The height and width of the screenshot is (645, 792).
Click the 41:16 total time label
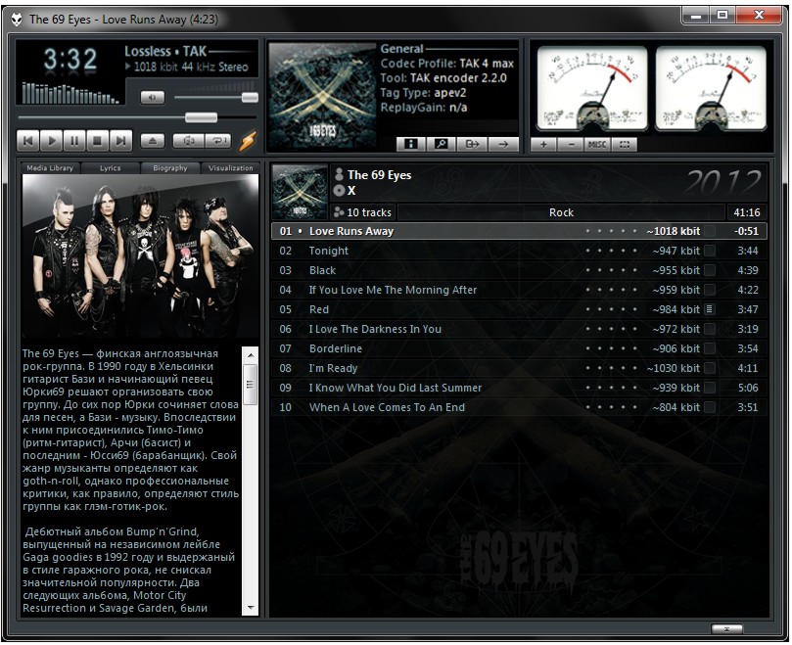747,212
